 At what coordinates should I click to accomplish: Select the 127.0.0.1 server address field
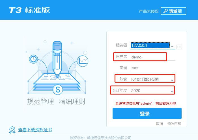point(150,45)
